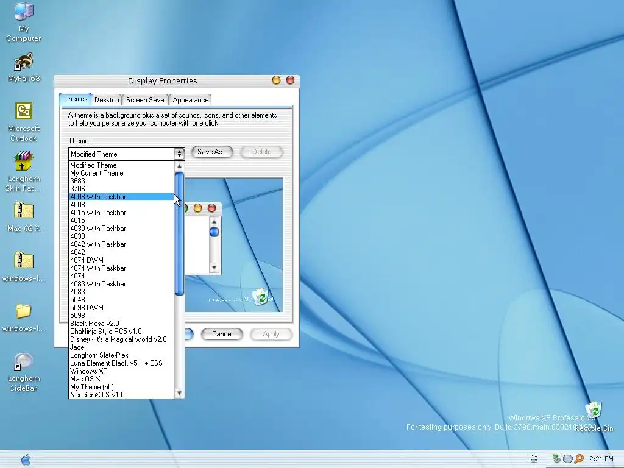Select 4083 With Taskbar theme
The image size is (624, 468).
pyautogui.click(x=122, y=284)
